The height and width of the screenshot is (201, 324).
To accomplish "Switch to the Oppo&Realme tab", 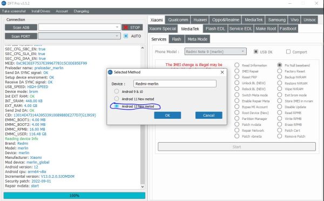I will [x=225, y=20].
